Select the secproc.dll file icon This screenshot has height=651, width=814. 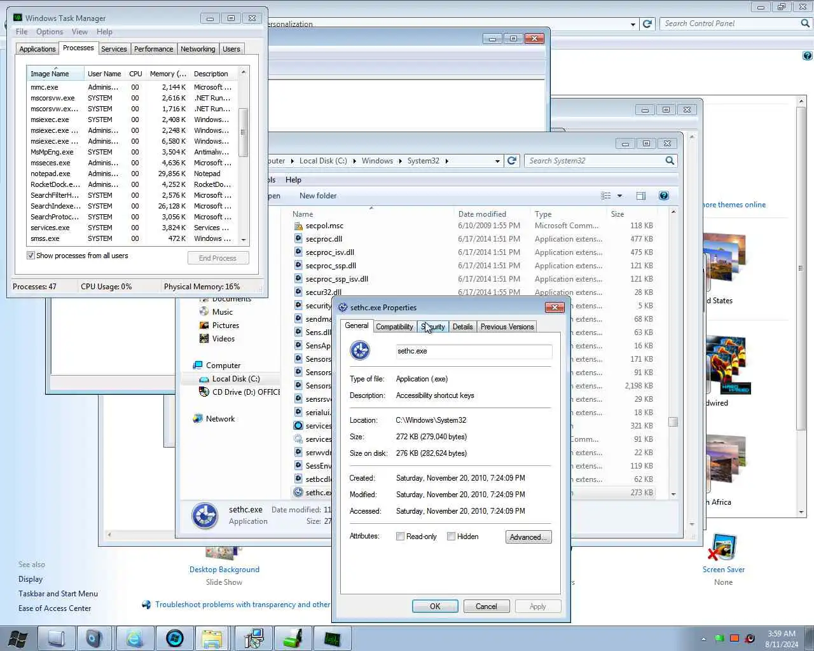tap(298, 239)
